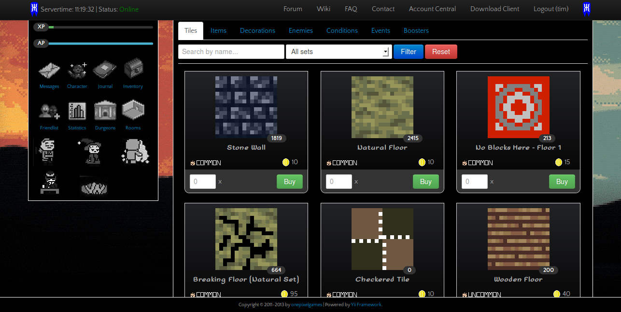This screenshot has height=312, width=621.
Task: Click the Stone Wall tile image
Action: tap(246, 107)
